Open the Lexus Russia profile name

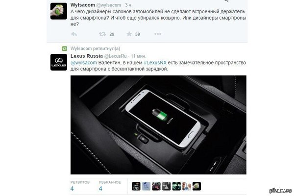tap(87, 56)
